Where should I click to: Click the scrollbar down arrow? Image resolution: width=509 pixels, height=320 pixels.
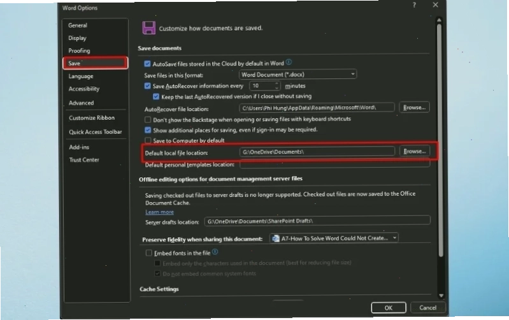click(x=441, y=295)
